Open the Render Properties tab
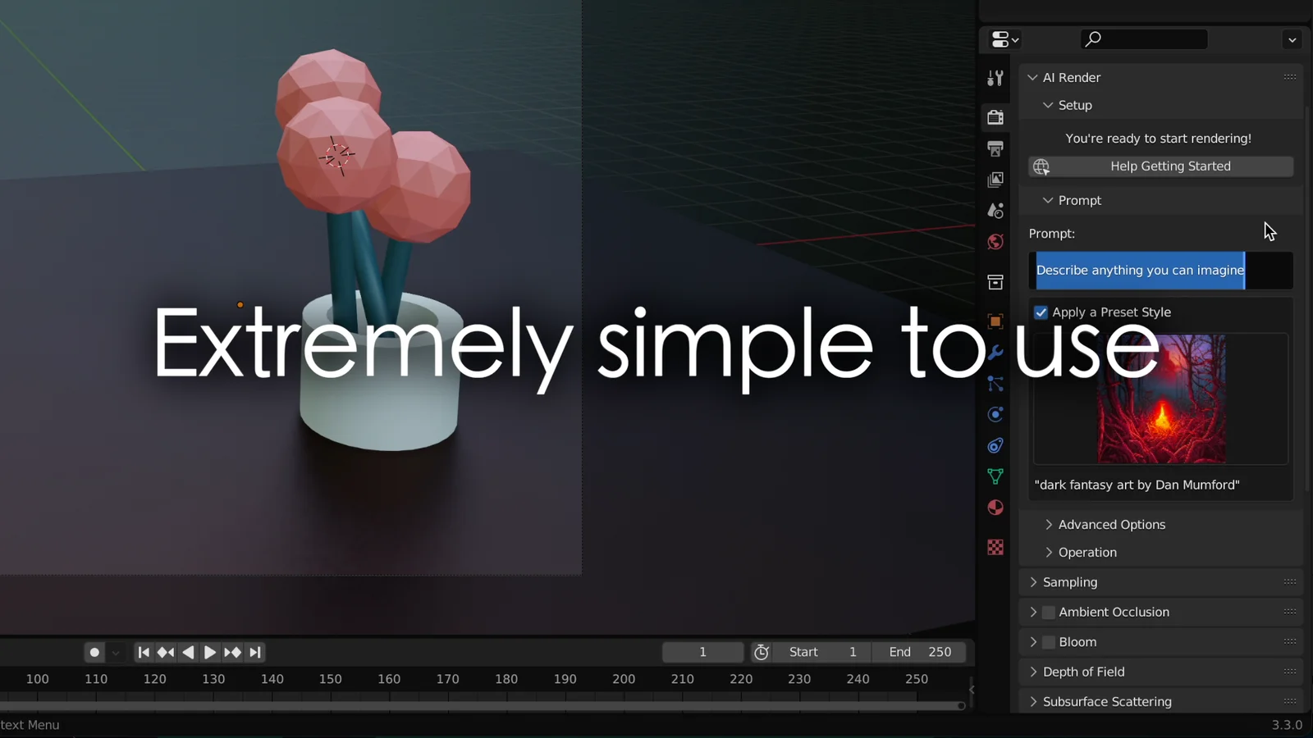 coord(995,116)
